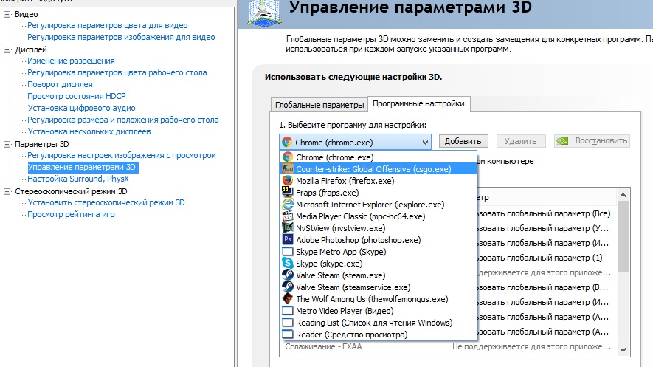The height and width of the screenshot is (367, 653).
Task: Open Установка нескольких дисплеев
Action: pyautogui.click(x=89, y=131)
